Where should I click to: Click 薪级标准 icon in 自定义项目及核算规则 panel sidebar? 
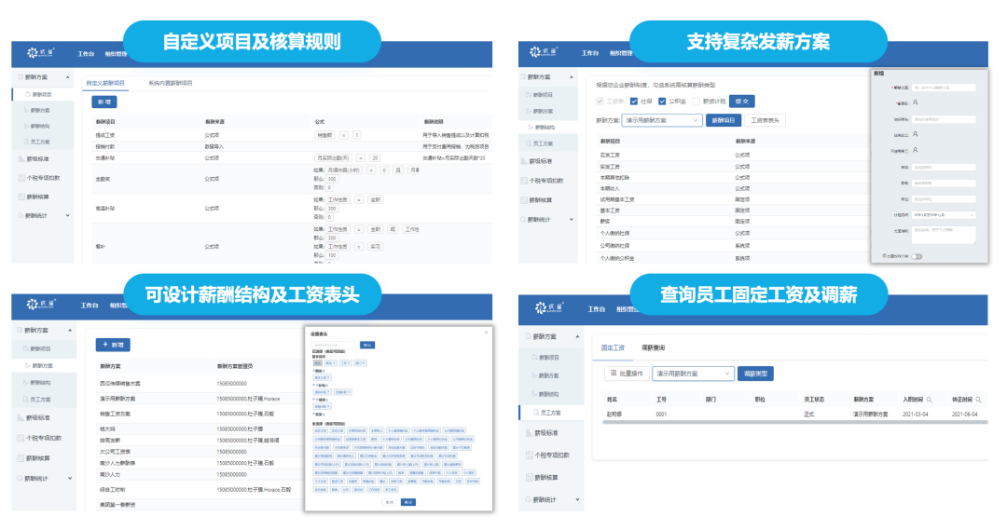[x=21, y=158]
